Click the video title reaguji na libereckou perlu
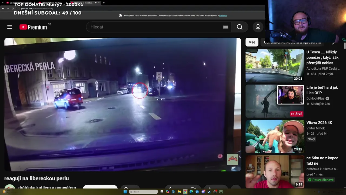 click(36, 178)
